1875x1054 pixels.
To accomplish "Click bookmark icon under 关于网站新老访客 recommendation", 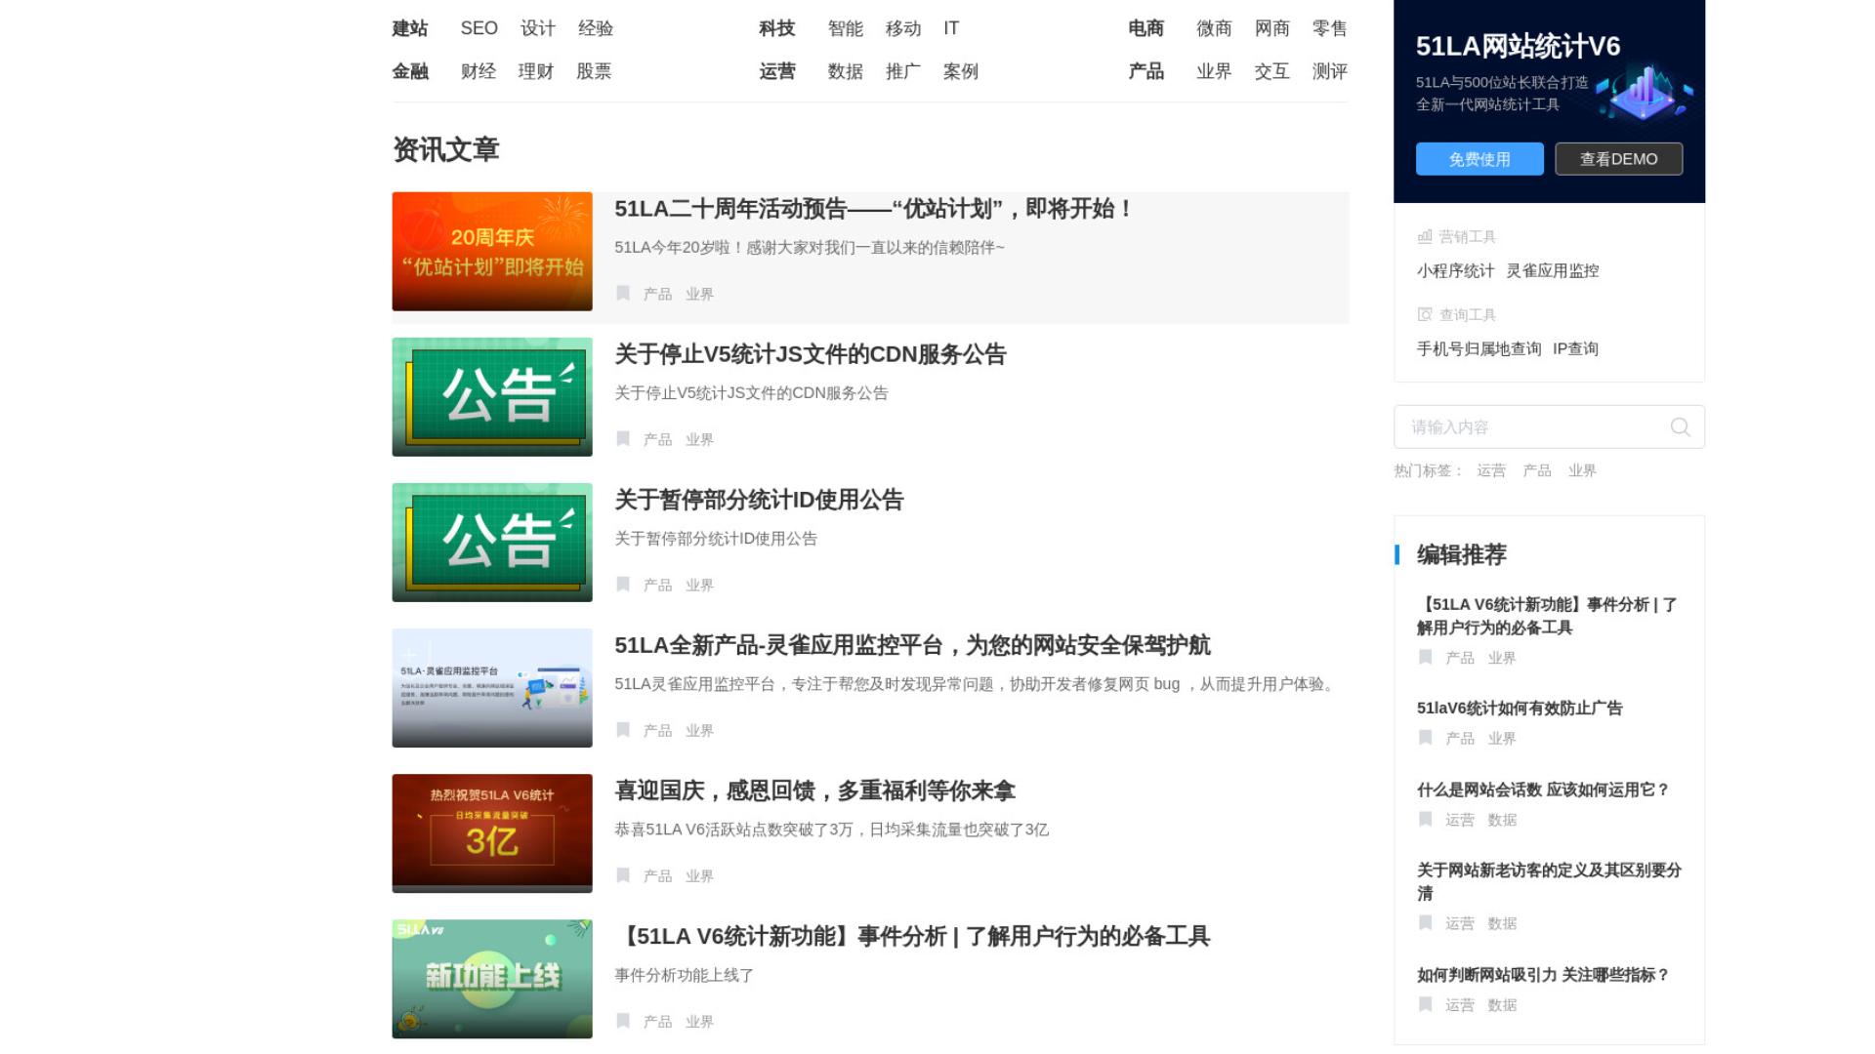I will tap(1425, 923).
